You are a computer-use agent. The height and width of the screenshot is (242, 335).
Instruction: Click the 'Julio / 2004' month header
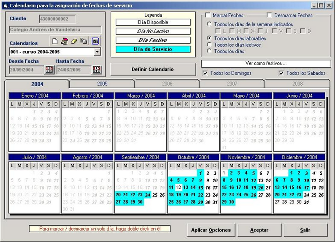35,157
